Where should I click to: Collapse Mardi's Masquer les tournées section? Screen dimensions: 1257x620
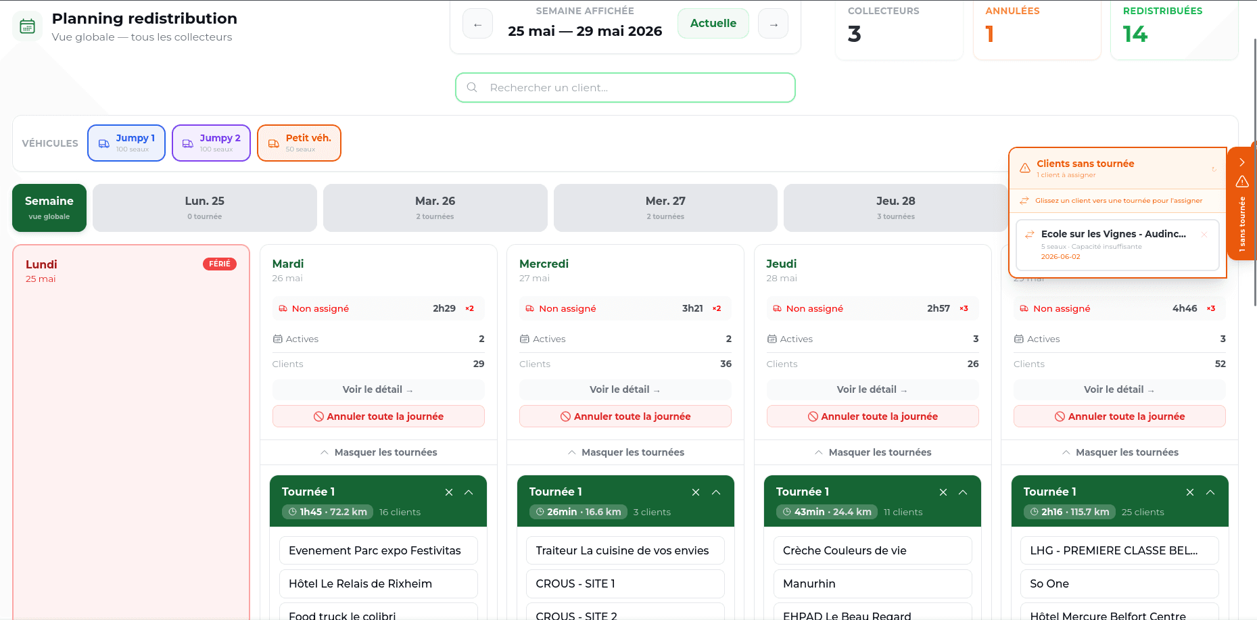(379, 452)
